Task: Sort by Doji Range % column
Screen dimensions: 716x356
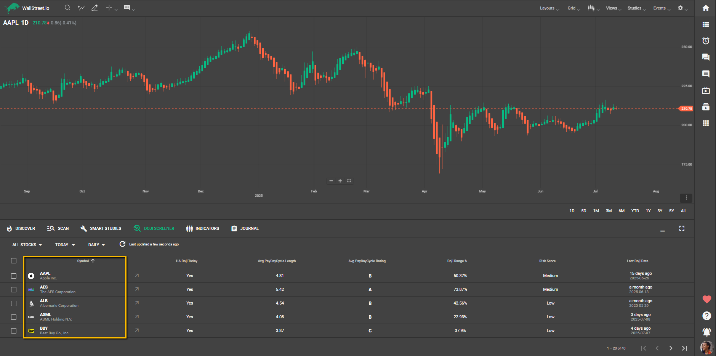Action: [x=457, y=261]
